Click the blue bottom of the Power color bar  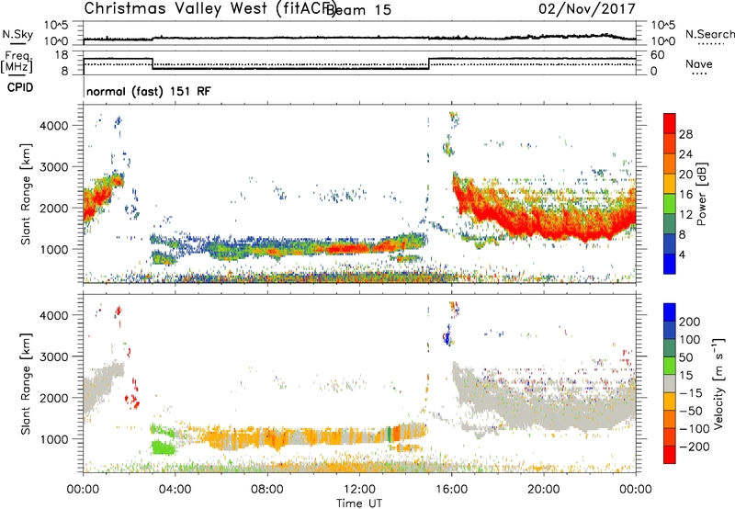tap(670, 264)
